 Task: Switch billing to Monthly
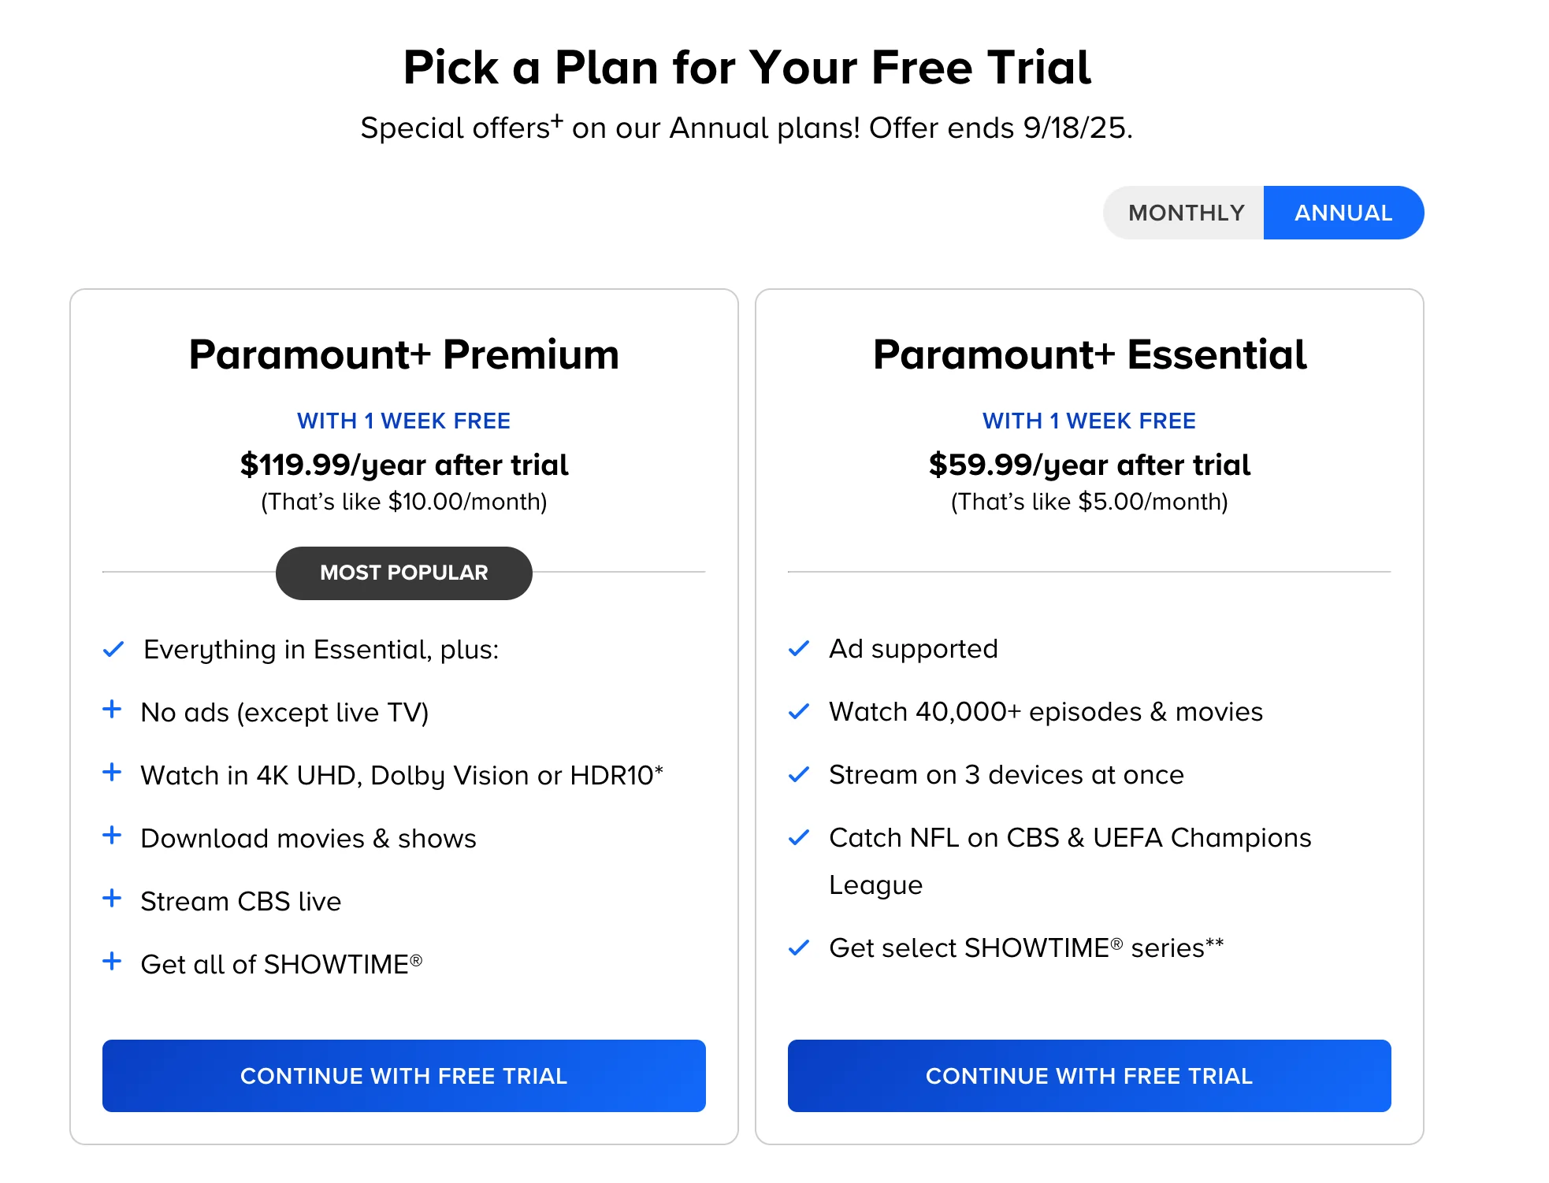coord(1186,212)
